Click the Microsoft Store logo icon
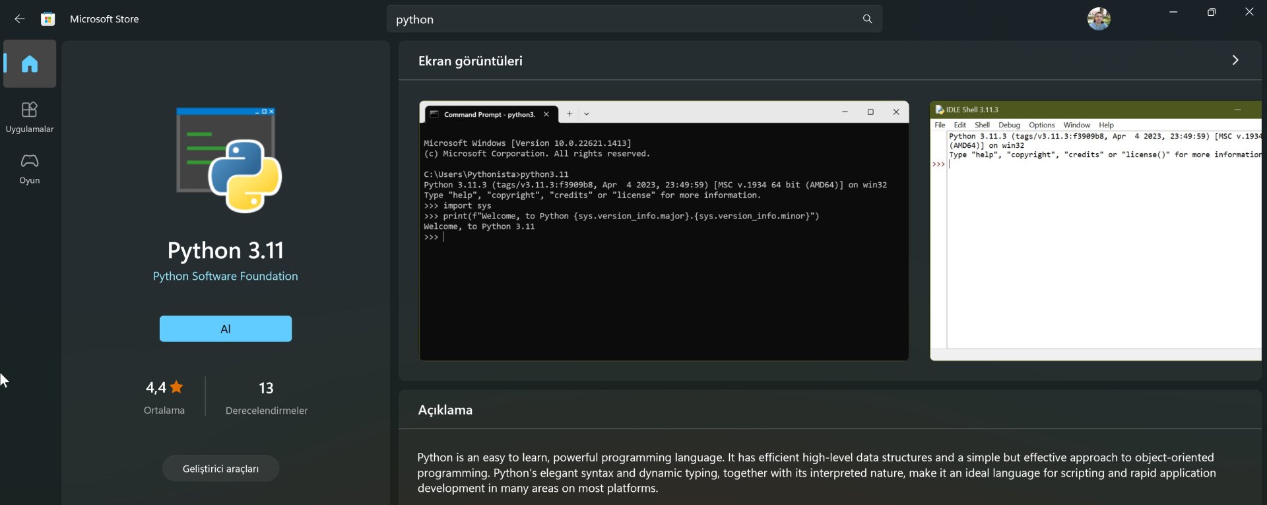The image size is (1267, 505). coord(48,19)
